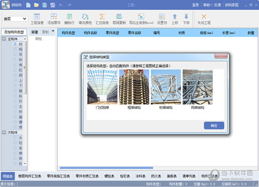Save the project with the Save icon
The width and height of the screenshot is (259, 187).
[x=45, y=5]
